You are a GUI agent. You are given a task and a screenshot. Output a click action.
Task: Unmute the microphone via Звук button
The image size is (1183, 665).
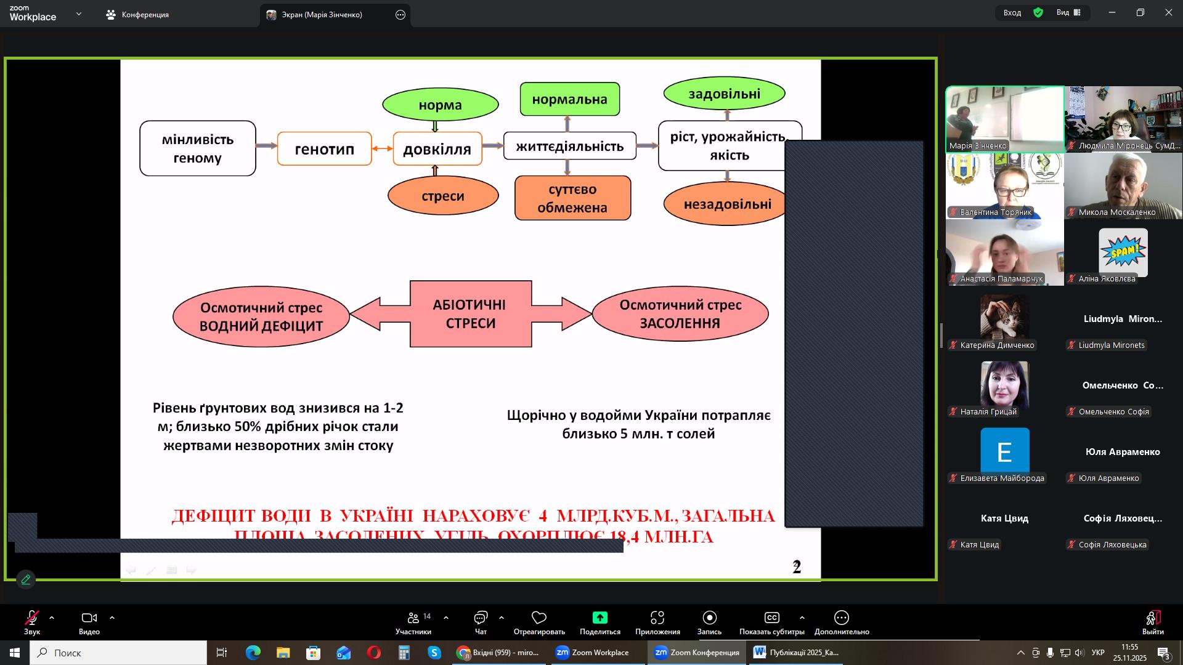[31, 618]
